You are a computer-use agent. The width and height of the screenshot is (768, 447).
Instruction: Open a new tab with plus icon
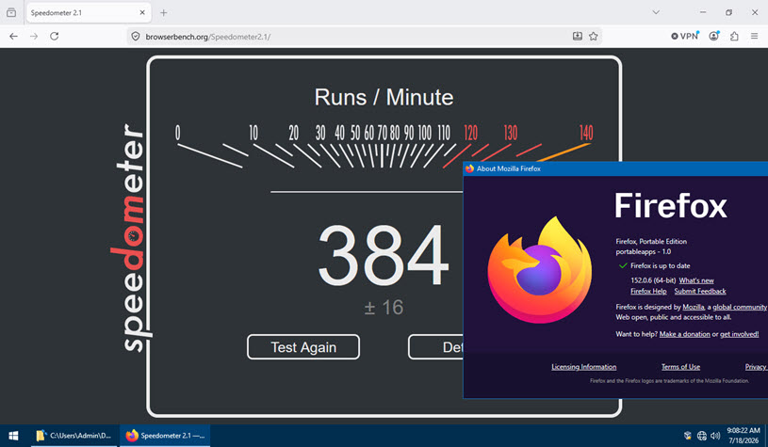[164, 13]
